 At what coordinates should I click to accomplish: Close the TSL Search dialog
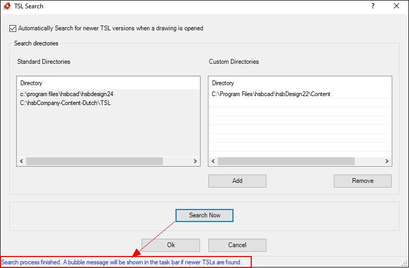(396, 6)
